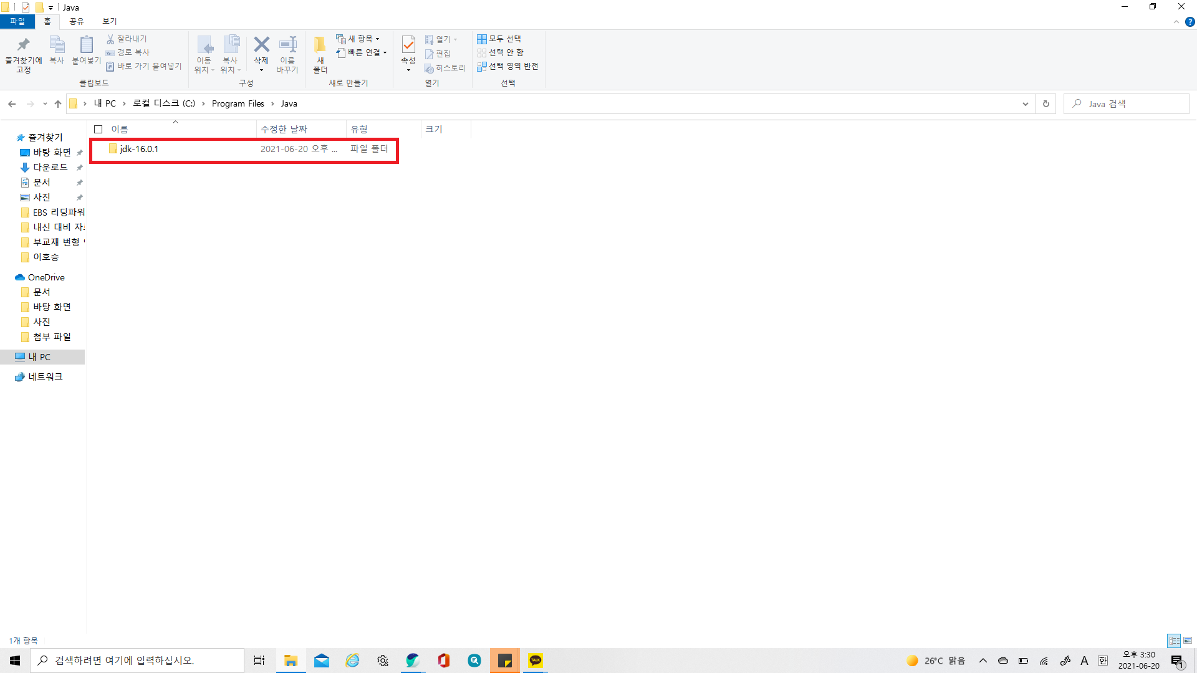Click the Refresh button beside the address bar

click(x=1046, y=104)
